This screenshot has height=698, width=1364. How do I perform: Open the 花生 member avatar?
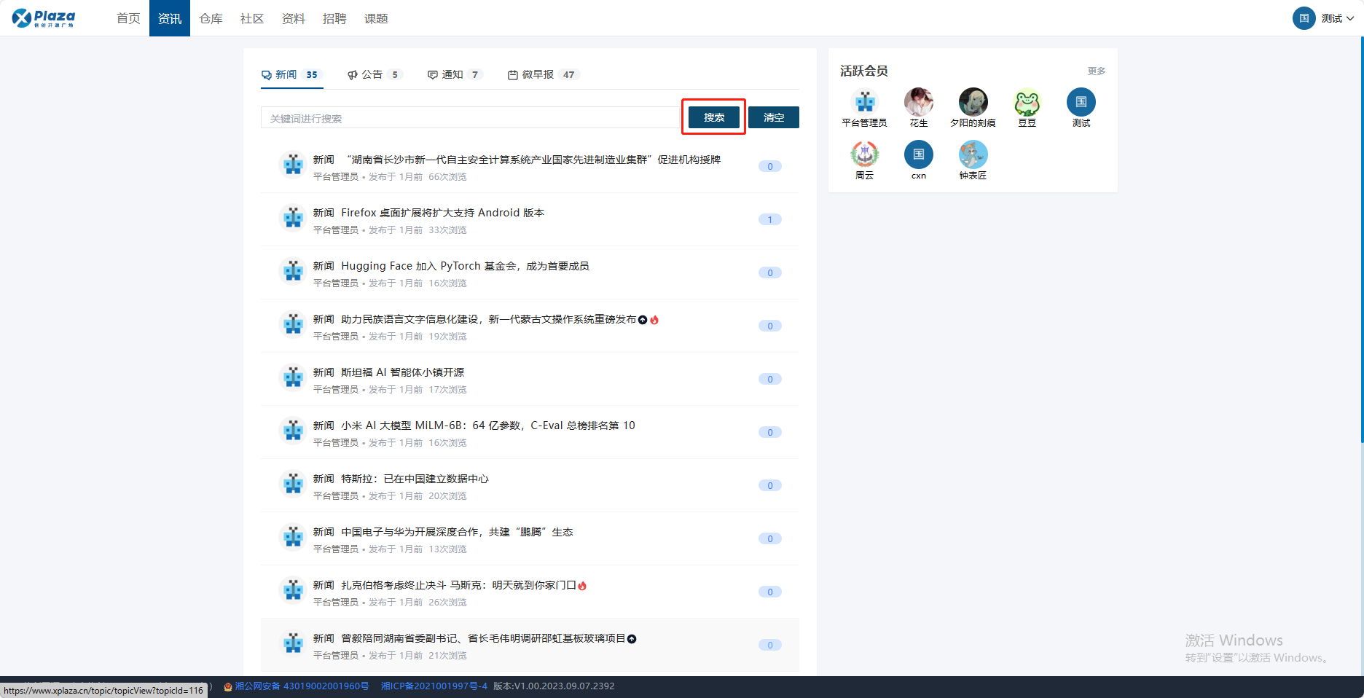[x=918, y=103]
